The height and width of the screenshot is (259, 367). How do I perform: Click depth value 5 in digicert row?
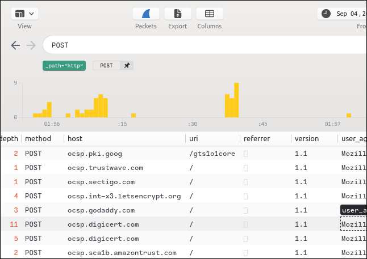16,239
